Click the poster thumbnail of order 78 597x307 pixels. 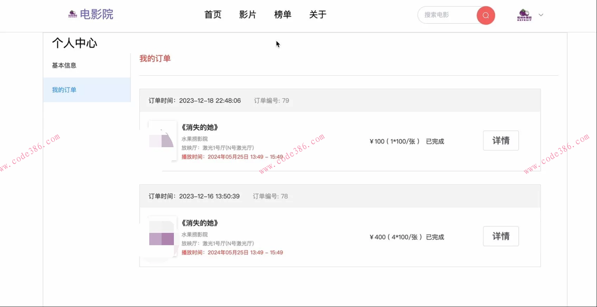[162, 236]
